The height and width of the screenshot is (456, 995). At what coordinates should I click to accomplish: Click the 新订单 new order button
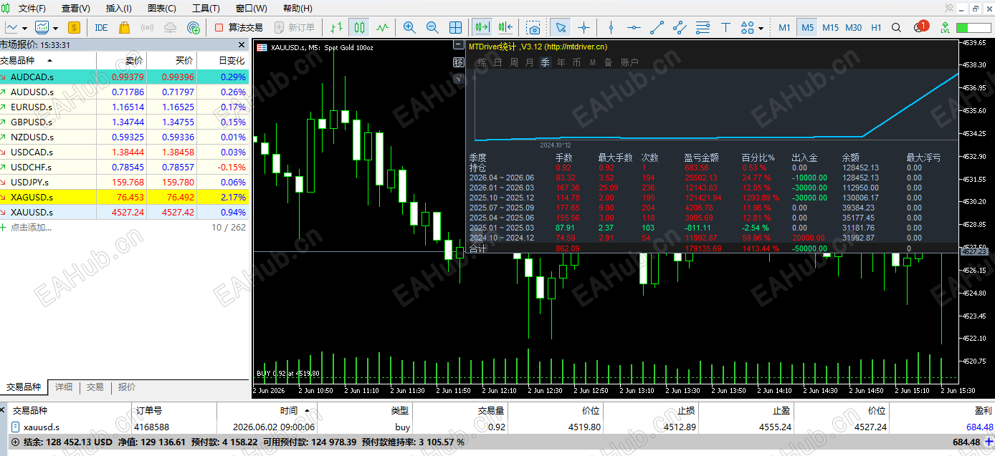295,27
